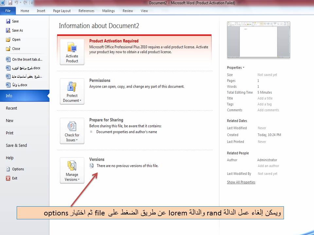Click 'Add an author' field
Viewport: 314px width, 235px height.
point(268,166)
